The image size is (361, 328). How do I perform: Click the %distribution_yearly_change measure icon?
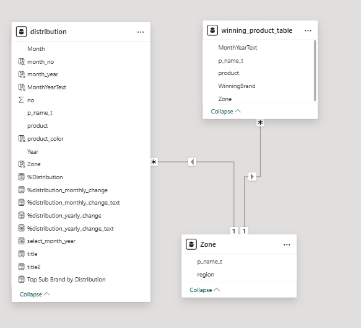[x=21, y=216]
